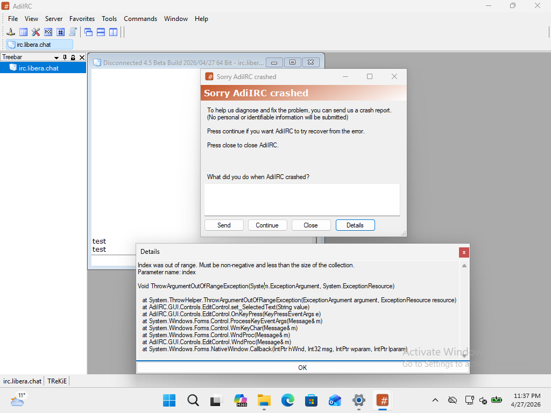
Task: Tile windows vertically via toolbar icon
Action: pos(113,32)
